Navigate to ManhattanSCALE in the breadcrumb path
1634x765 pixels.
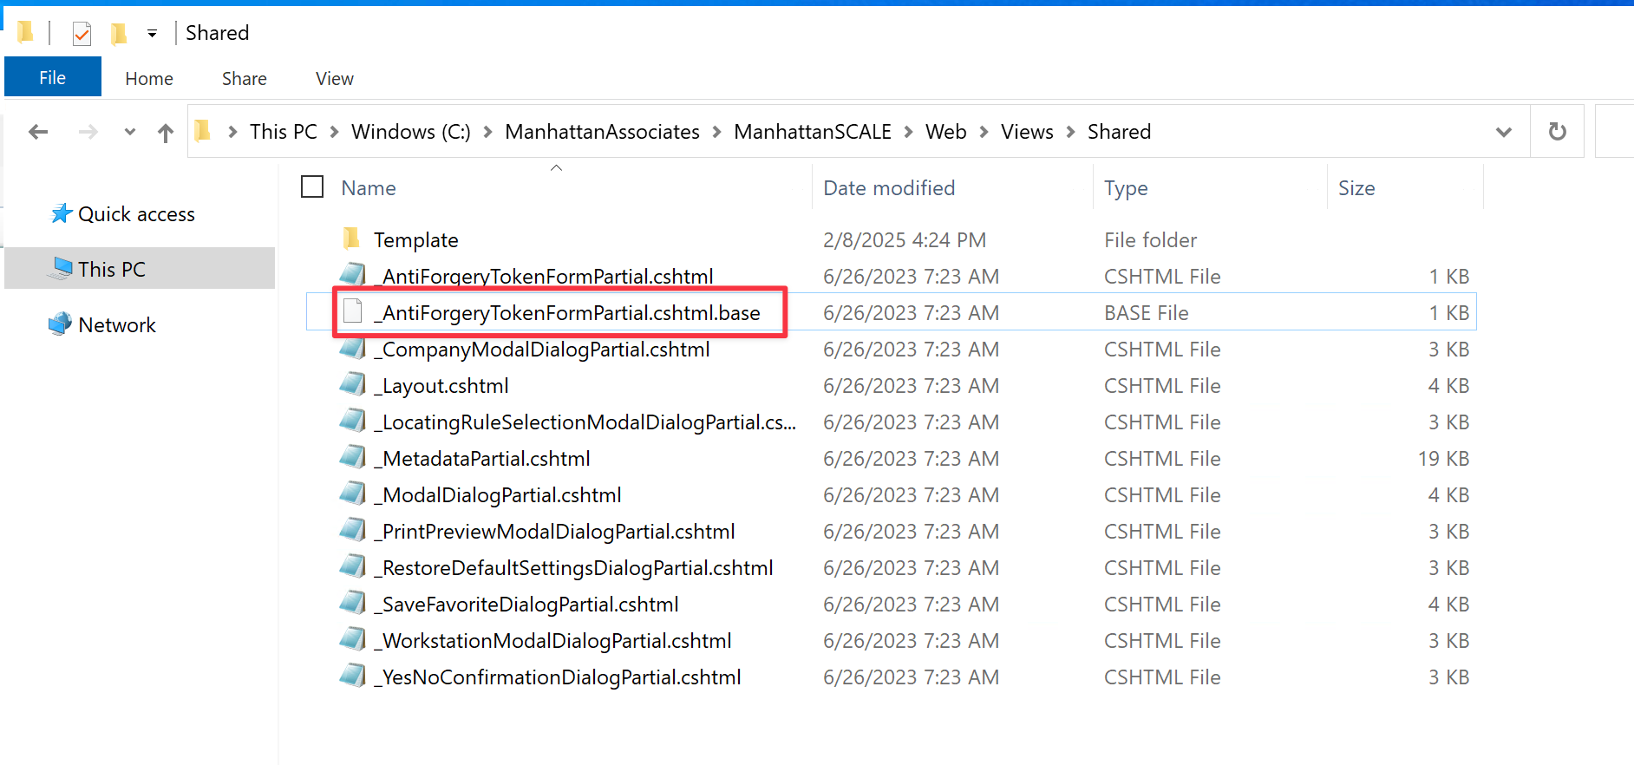[x=812, y=132]
